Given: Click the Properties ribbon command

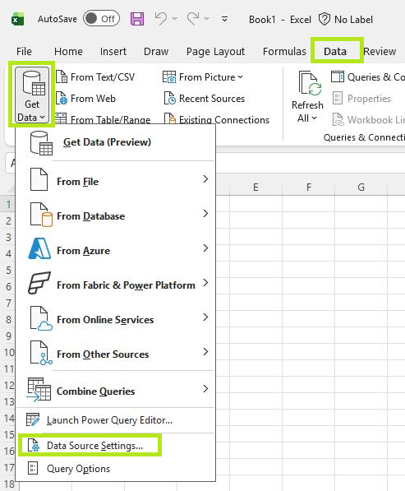Looking at the screenshot, I should click(362, 99).
